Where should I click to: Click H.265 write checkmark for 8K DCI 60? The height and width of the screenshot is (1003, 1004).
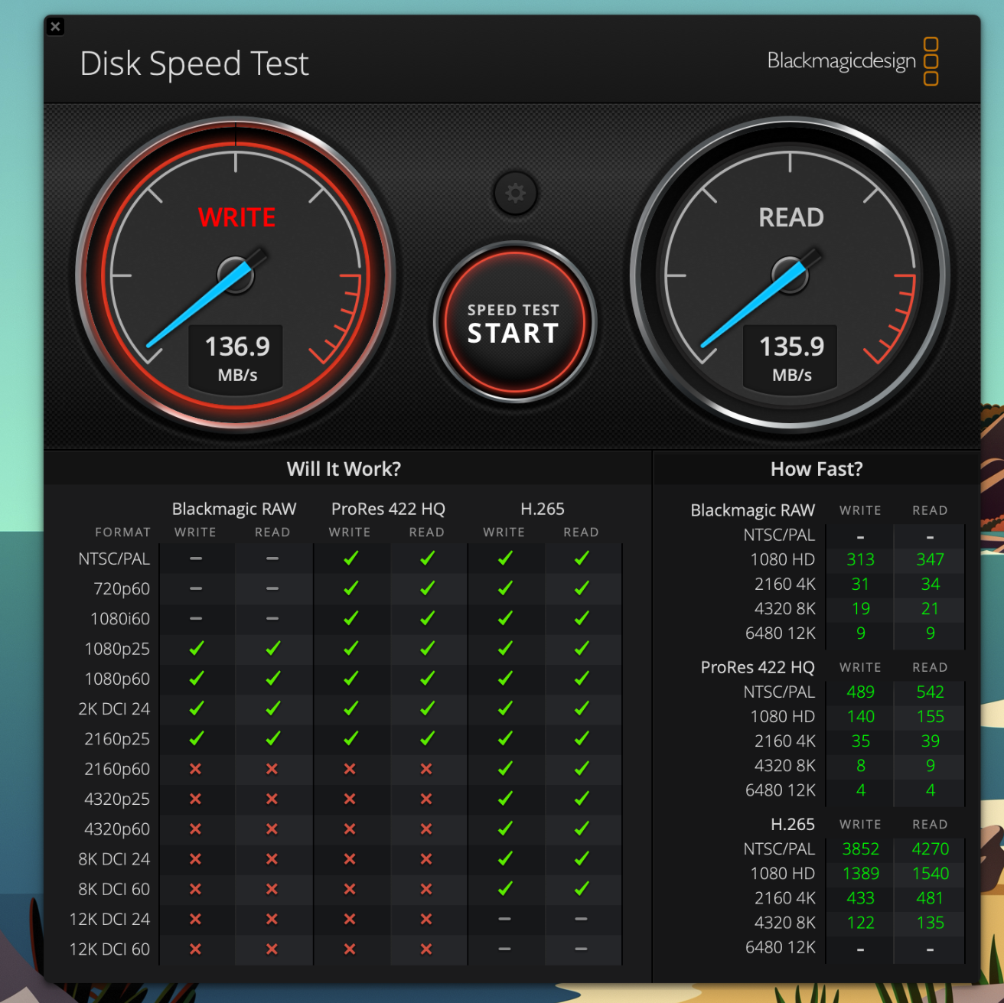point(505,889)
